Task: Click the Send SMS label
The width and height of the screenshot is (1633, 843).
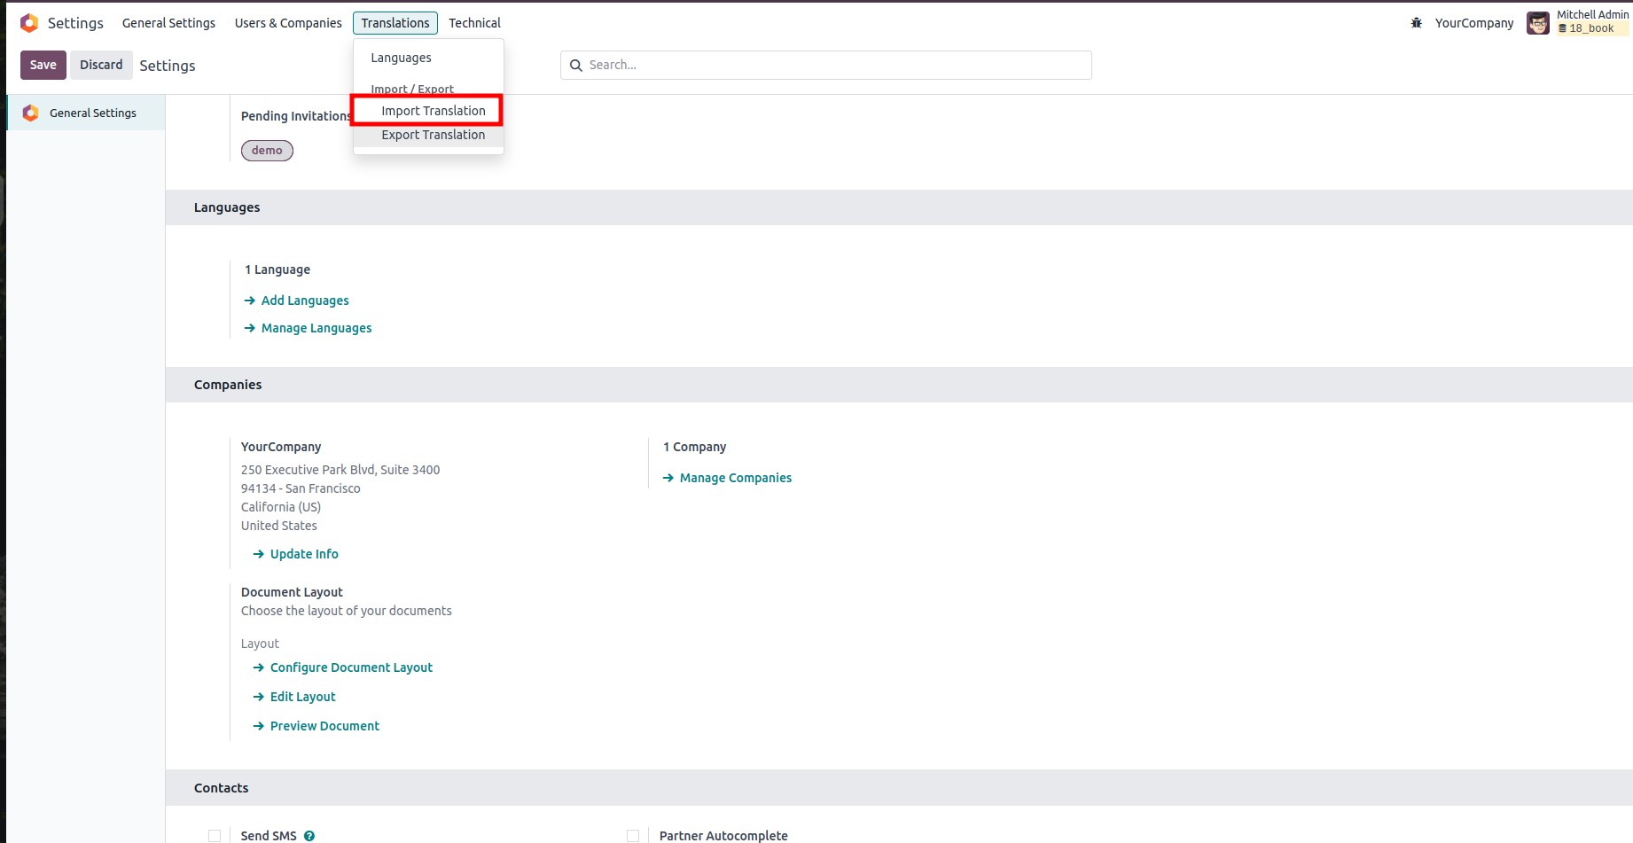Action: [269, 836]
